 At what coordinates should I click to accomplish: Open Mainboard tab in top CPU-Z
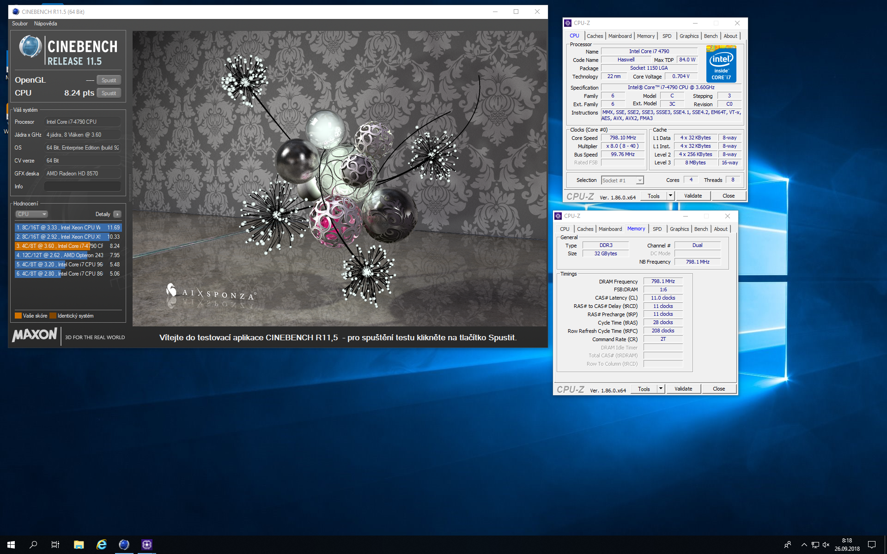pos(620,36)
